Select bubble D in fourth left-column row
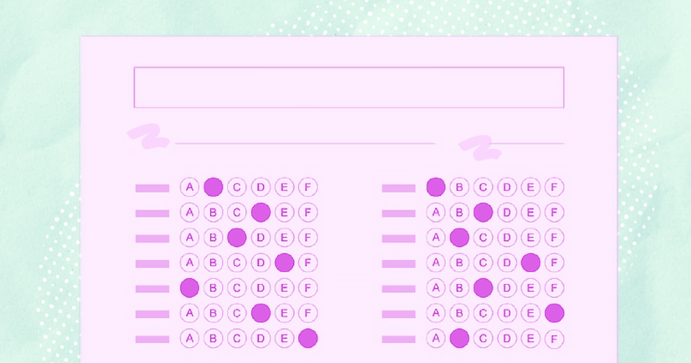Viewport: 691px width, 363px height. tap(261, 263)
